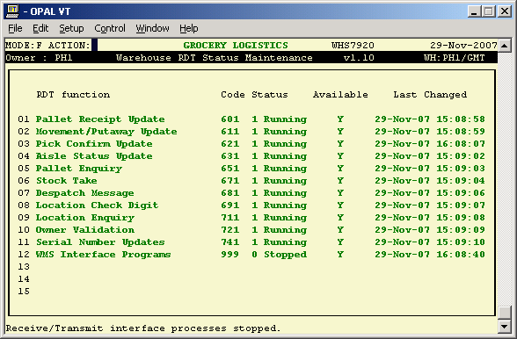Click timestamp 29-Nov-07 15:08:58
This screenshot has width=517, height=339.
[430, 119]
